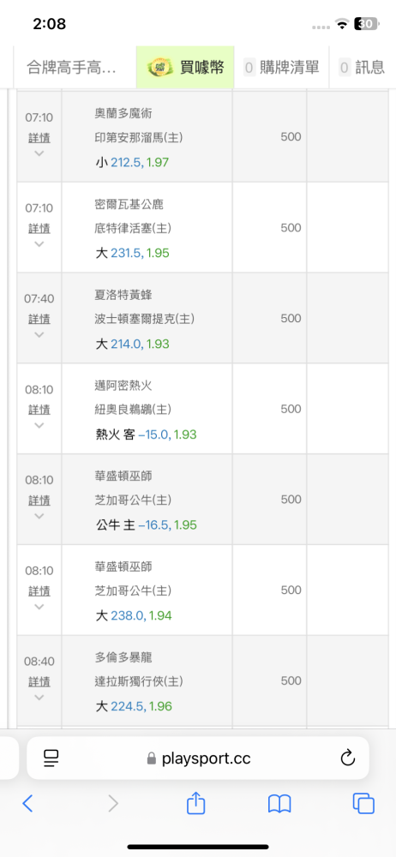Image resolution: width=396 pixels, height=857 pixels.
Task: Tap the playsport.cc address field
Action: (x=198, y=758)
